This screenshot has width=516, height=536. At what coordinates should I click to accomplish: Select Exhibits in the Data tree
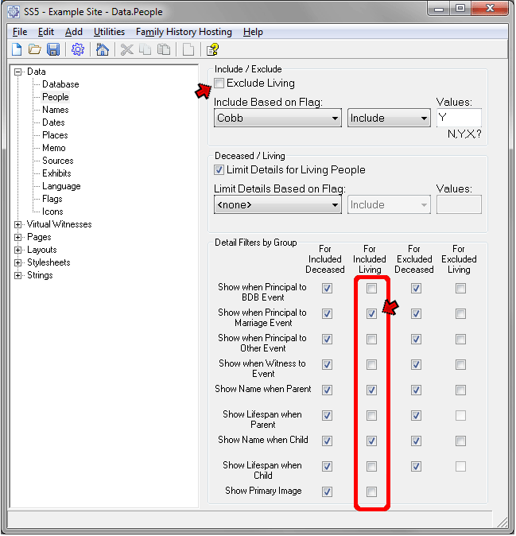pos(56,173)
